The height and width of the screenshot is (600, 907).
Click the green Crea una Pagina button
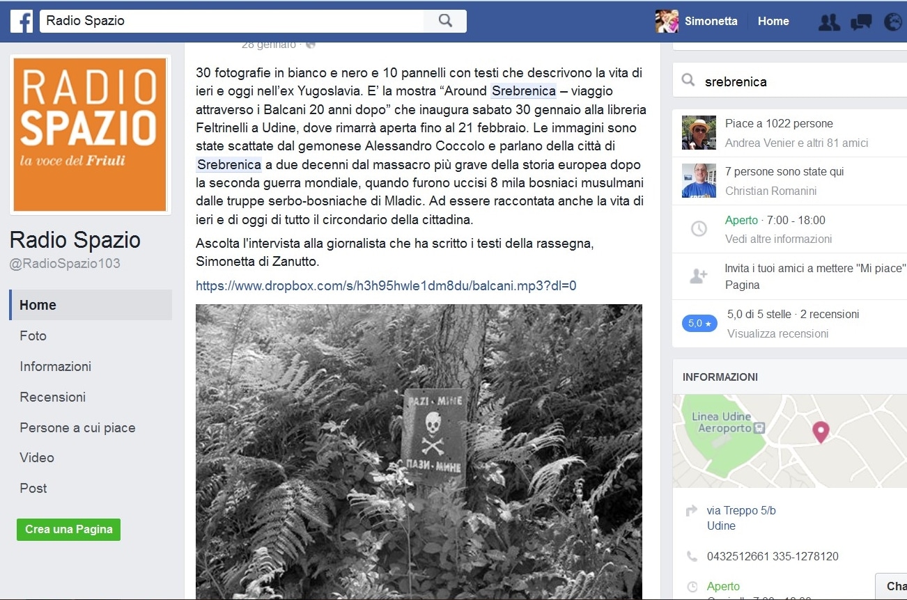69,529
